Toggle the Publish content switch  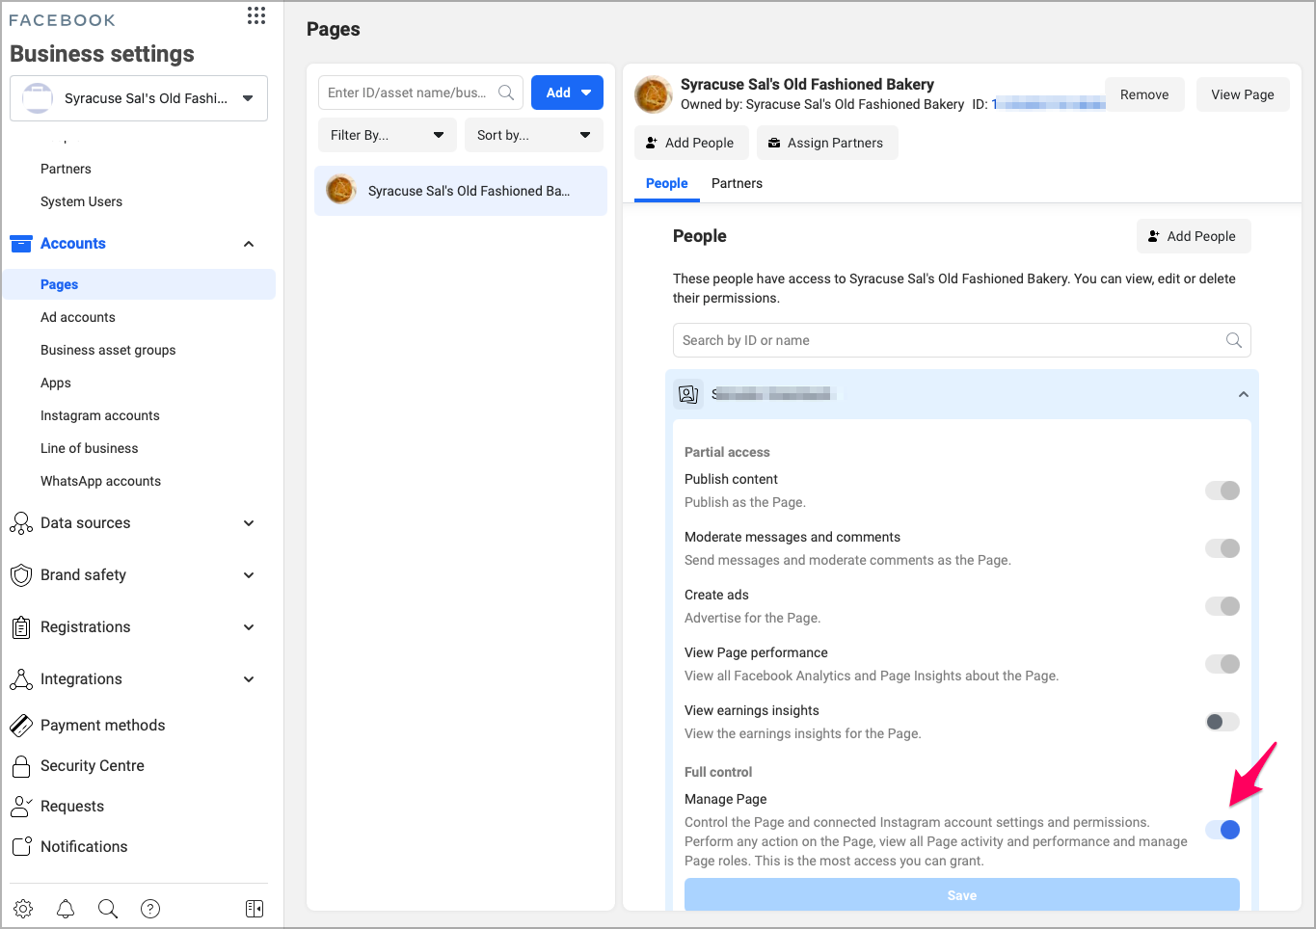tap(1222, 491)
